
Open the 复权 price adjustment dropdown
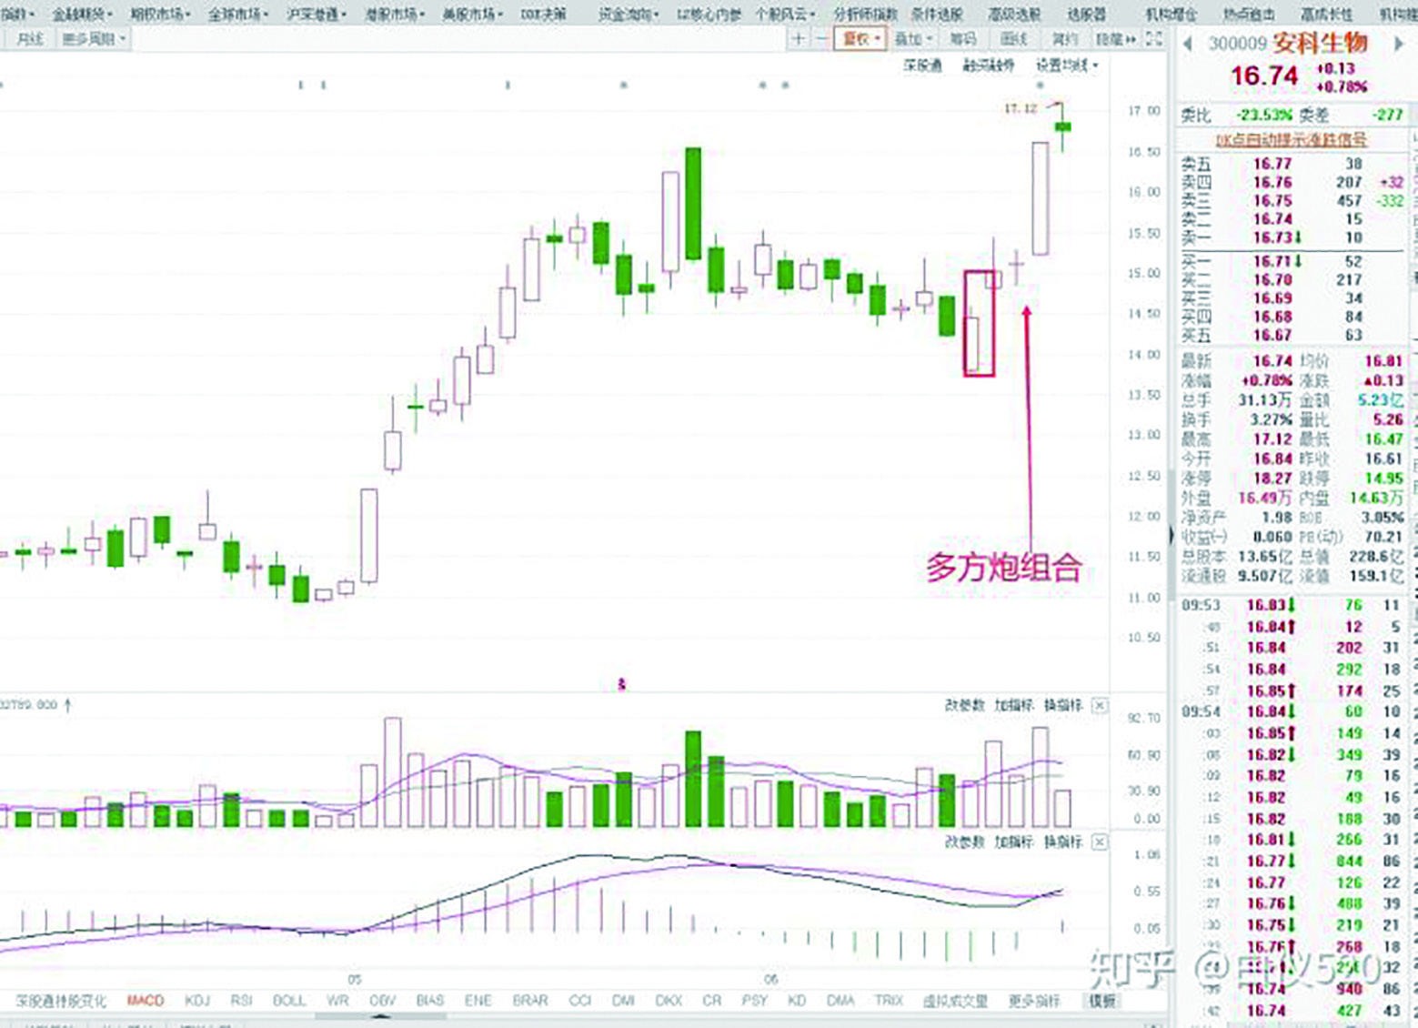(x=859, y=39)
